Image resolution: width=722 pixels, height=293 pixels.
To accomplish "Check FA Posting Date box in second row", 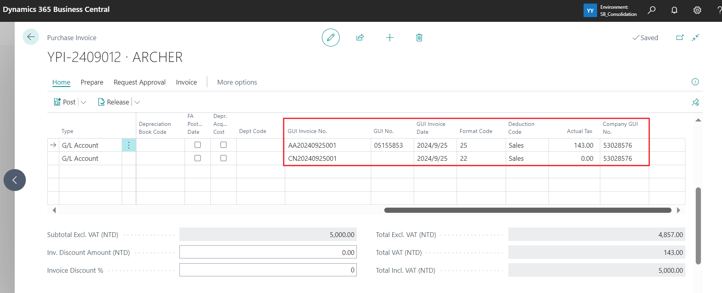I will (198, 158).
